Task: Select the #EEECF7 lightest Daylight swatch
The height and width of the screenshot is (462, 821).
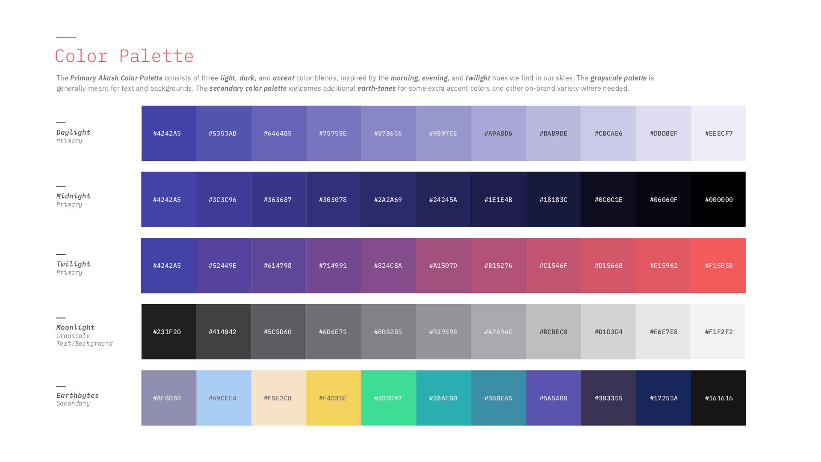Action: [x=718, y=133]
